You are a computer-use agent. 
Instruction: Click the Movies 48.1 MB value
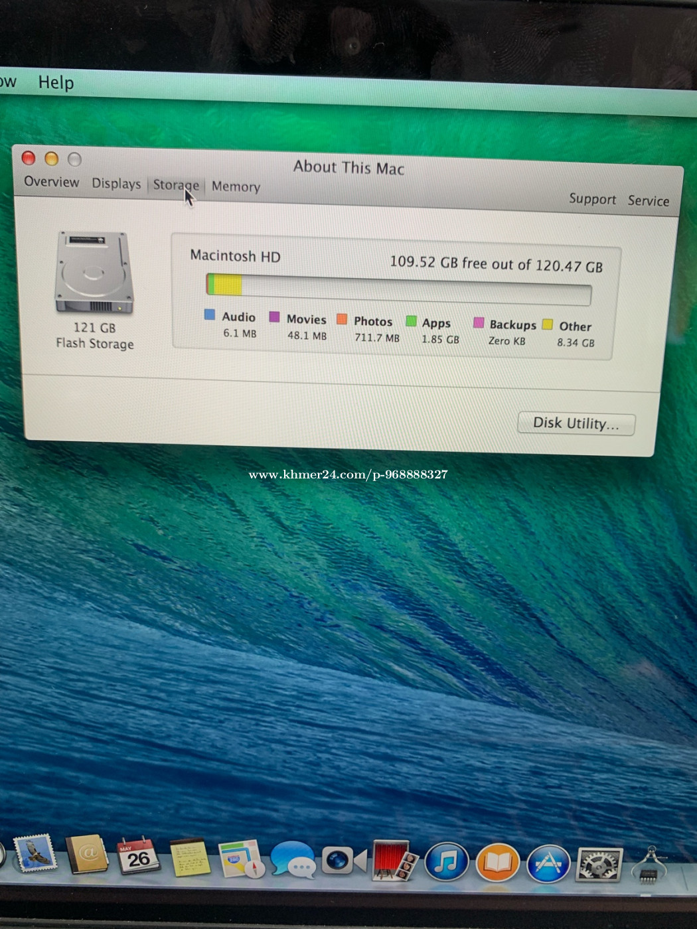point(307,336)
